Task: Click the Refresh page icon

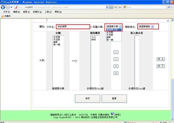Action: [x=115, y=7]
